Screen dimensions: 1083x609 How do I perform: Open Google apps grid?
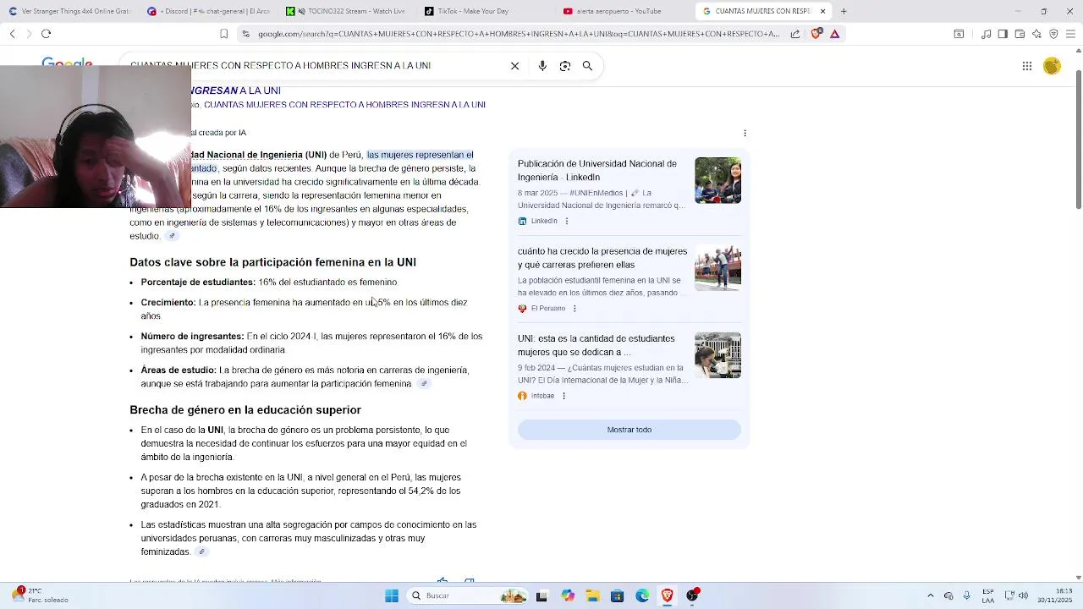coord(1027,66)
